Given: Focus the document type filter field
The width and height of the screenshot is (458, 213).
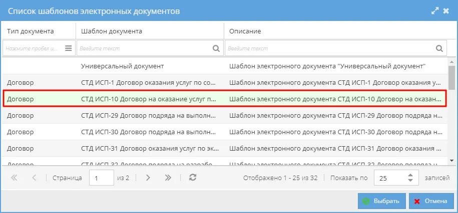Looking at the screenshot, I should click(39, 48).
